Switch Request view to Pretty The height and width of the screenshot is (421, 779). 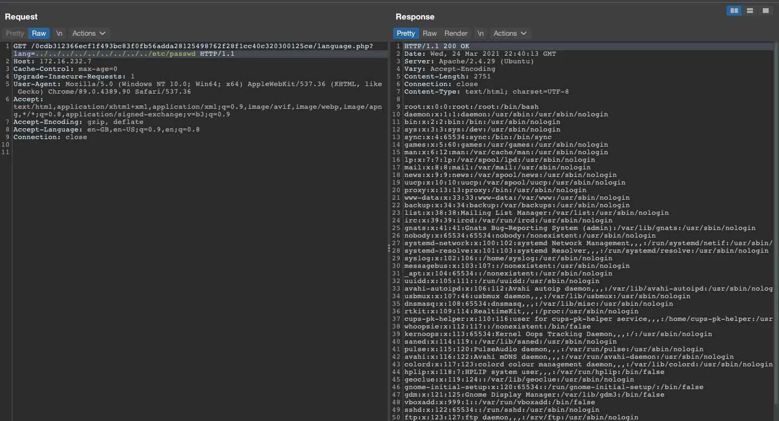[15, 34]
